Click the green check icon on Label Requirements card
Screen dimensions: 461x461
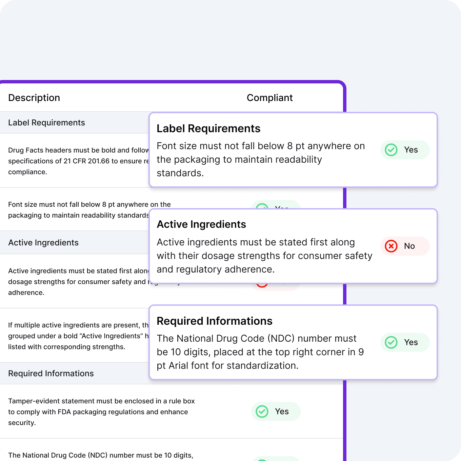[x=391, y=150]
